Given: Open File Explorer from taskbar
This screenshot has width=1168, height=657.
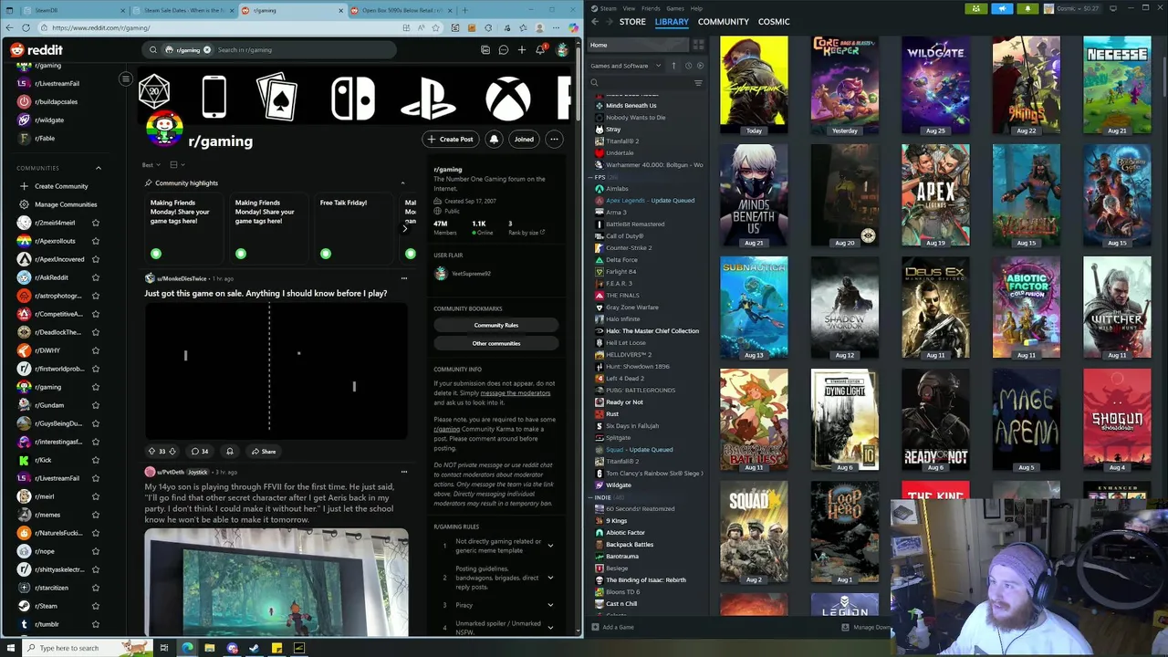Looking at the screenshot, I should click(209, 648).
